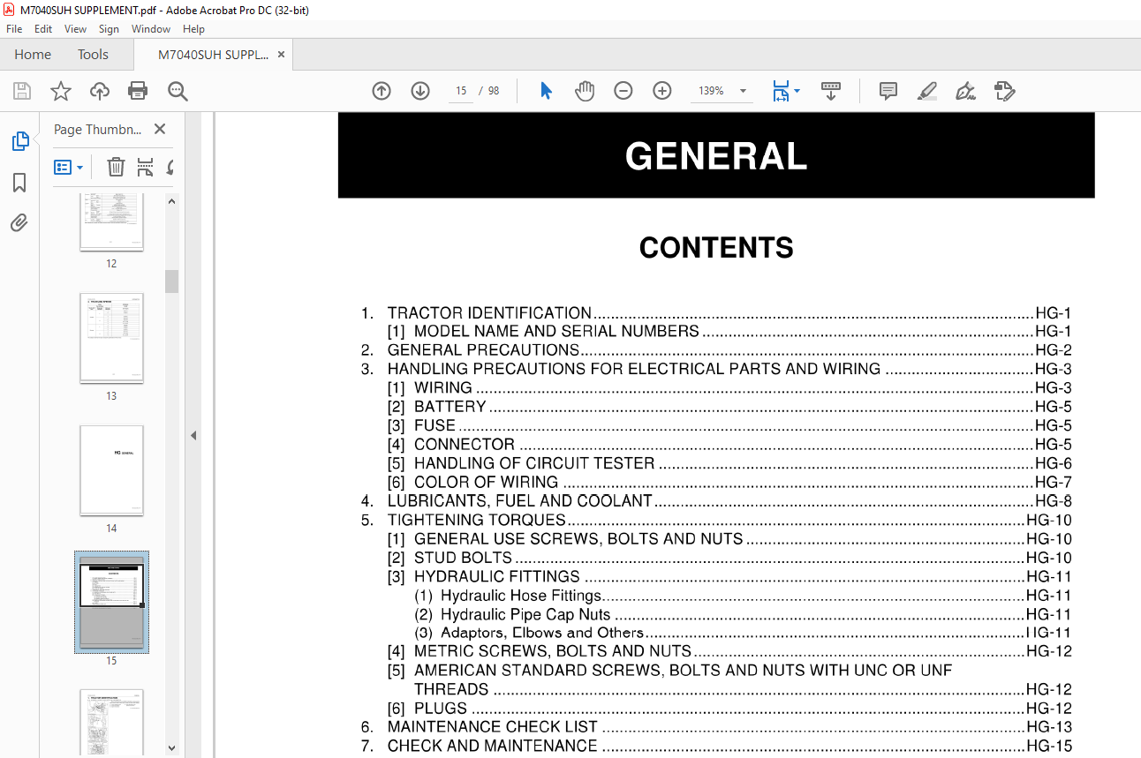Go to next page arrow
Image resolution: width=1141 pixels, height=758 pixels.
tap(420, 91)
